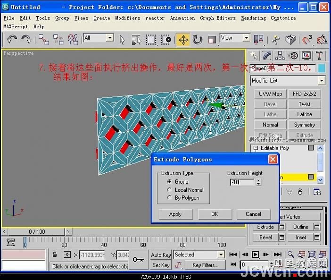
Task: Open the Modifiers menu
Action: click(127, 18)
